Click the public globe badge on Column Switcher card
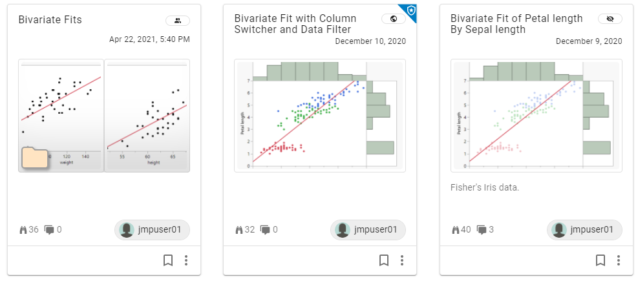The width and height of the screenshot is (638, 281). pyautogui.click(x=394, y=19)
